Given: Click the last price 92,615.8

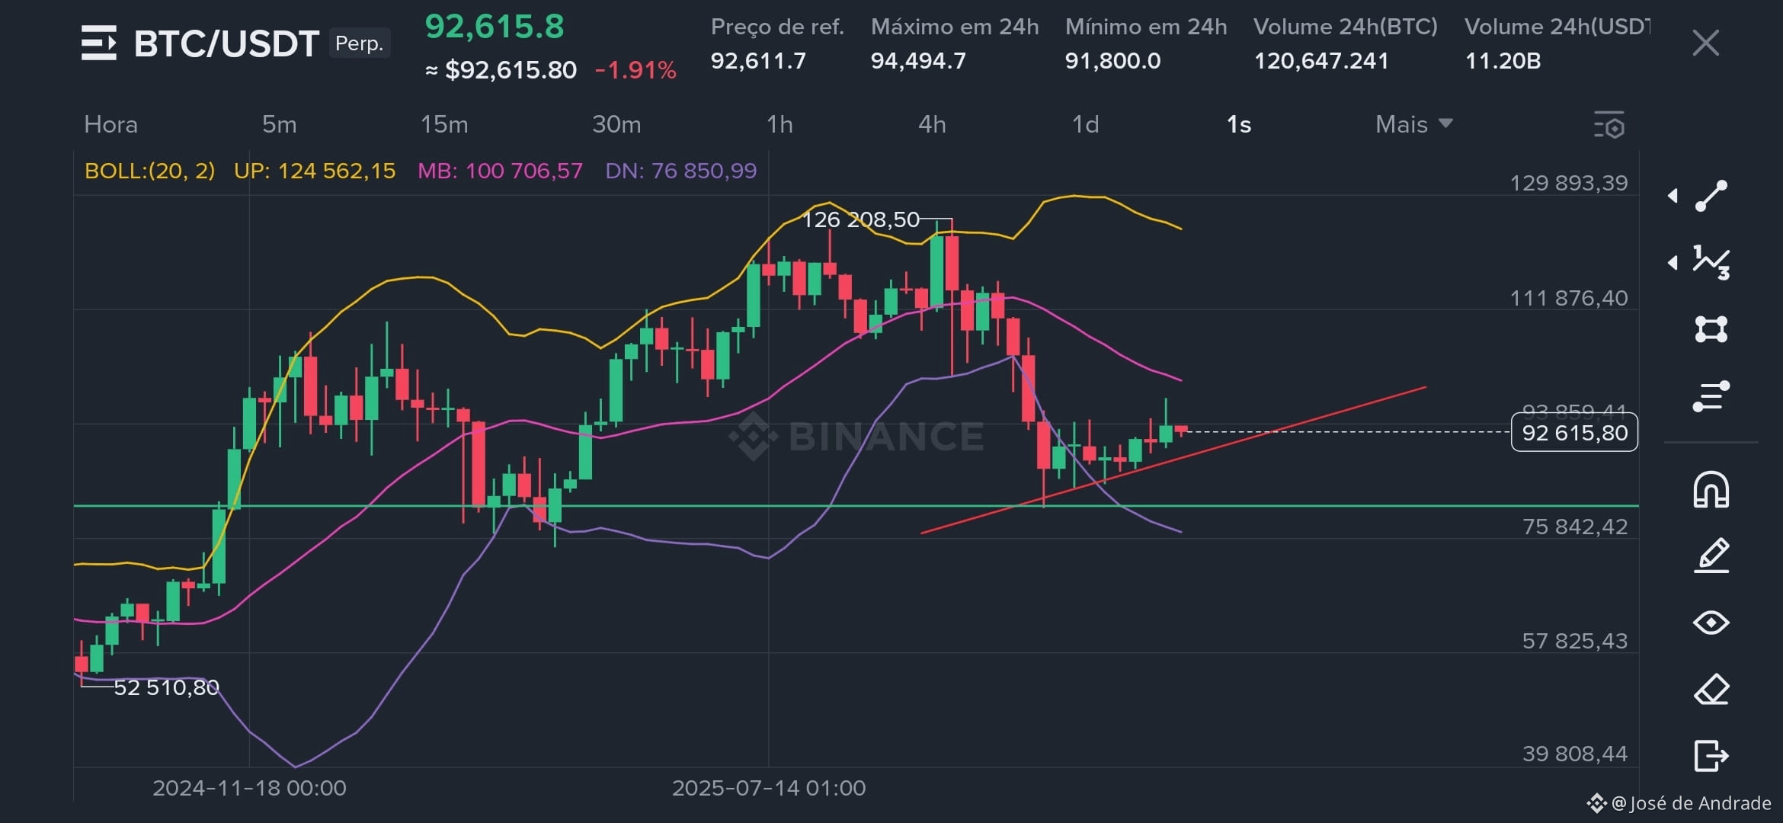Looking at the screenshot, I should pos(495,27).
